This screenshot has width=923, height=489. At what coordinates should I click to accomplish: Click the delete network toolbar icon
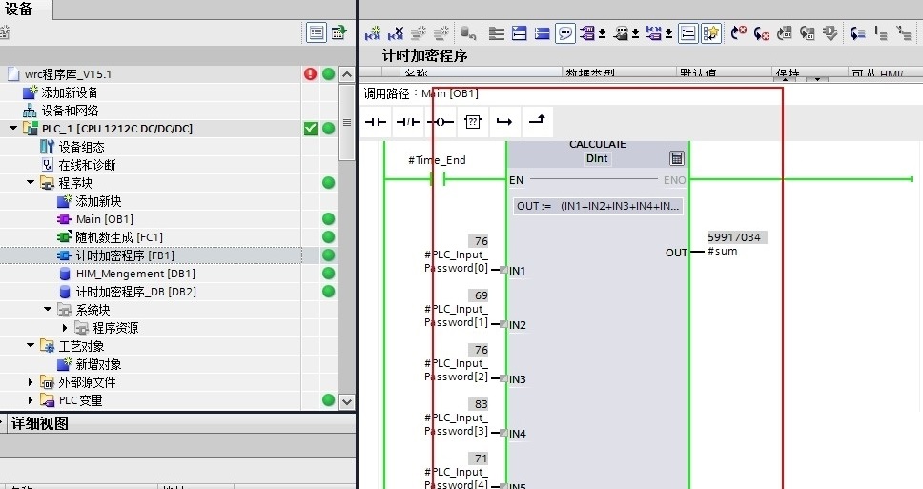(x=396, y=33)
